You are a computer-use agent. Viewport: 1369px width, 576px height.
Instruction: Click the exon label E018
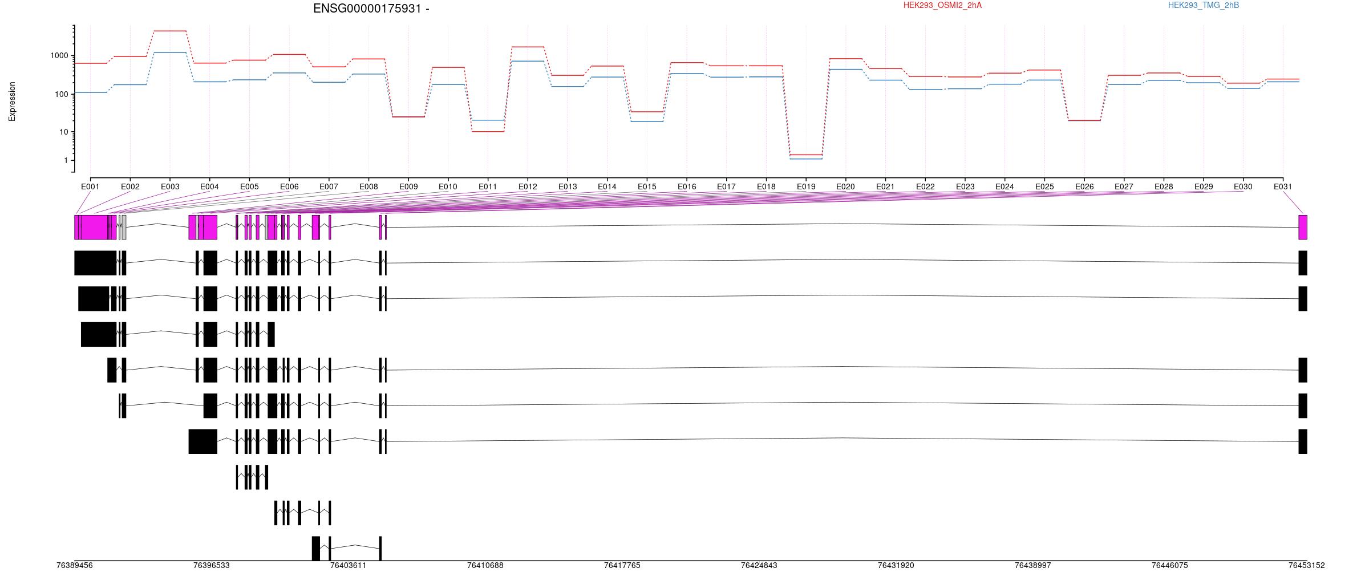(x=766, y=186)
